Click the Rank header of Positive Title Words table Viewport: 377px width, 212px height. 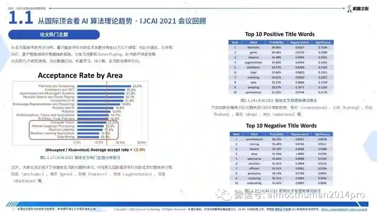tap(235, 42)
